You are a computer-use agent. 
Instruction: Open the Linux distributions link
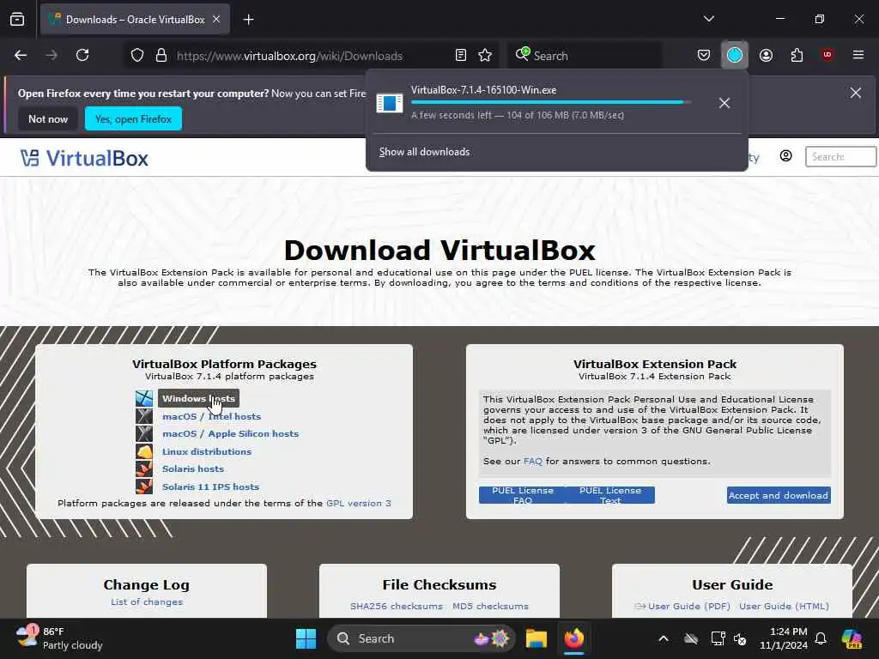207,451
